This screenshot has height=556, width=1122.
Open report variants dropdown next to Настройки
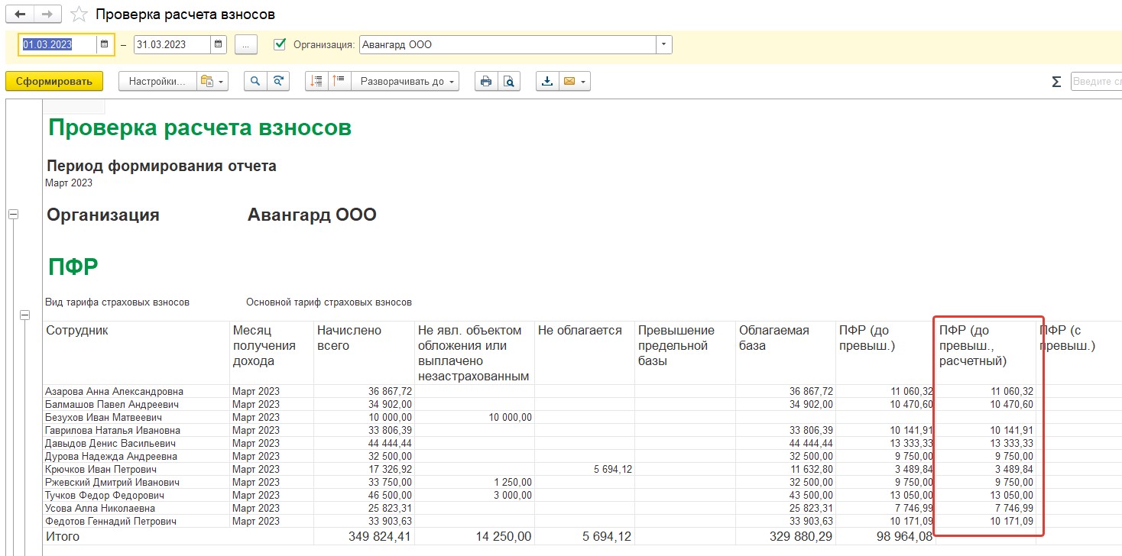point(212,82)
